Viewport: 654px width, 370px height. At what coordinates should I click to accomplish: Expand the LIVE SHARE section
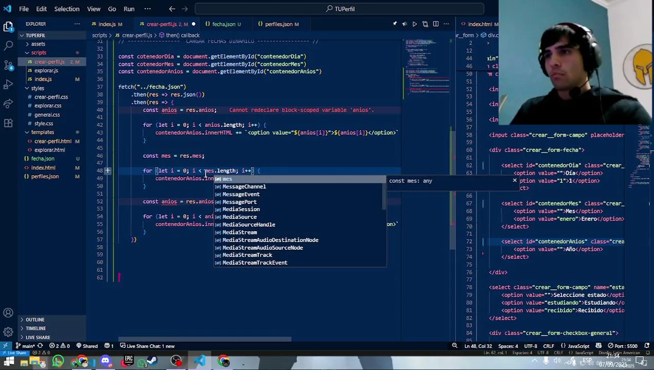coord(38,337)
